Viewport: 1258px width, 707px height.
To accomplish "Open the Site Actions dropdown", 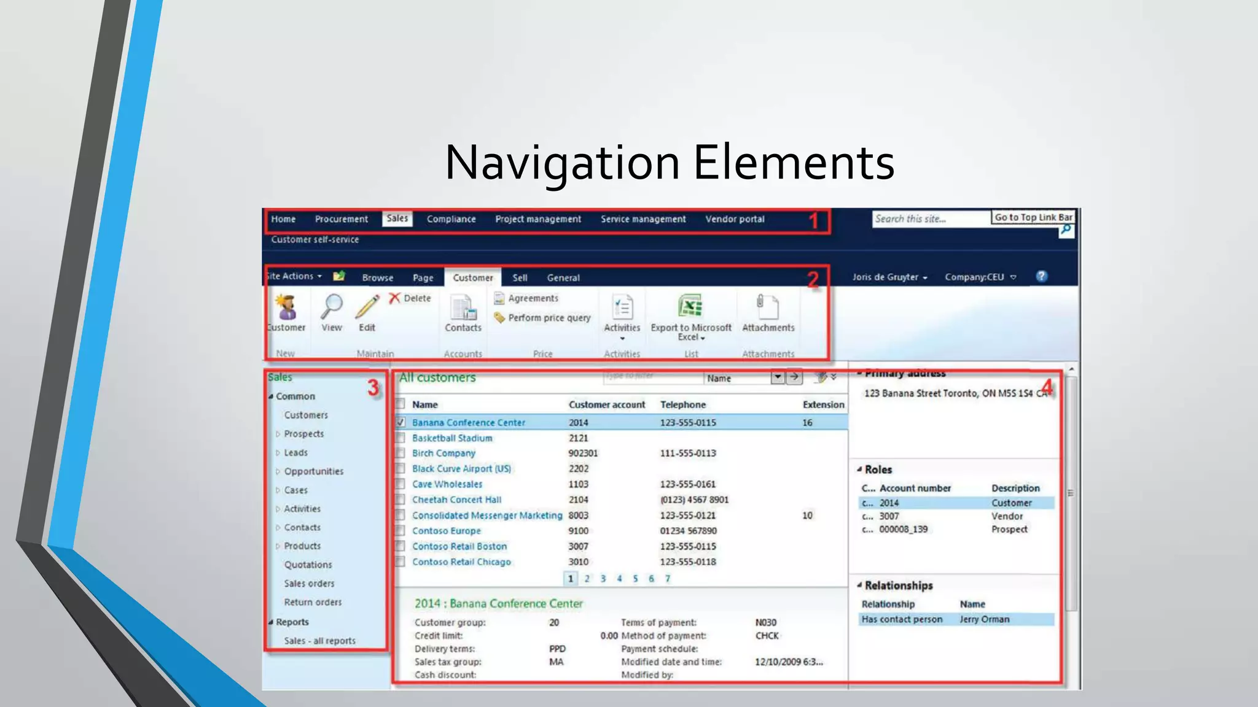I will tap(294, 276).
